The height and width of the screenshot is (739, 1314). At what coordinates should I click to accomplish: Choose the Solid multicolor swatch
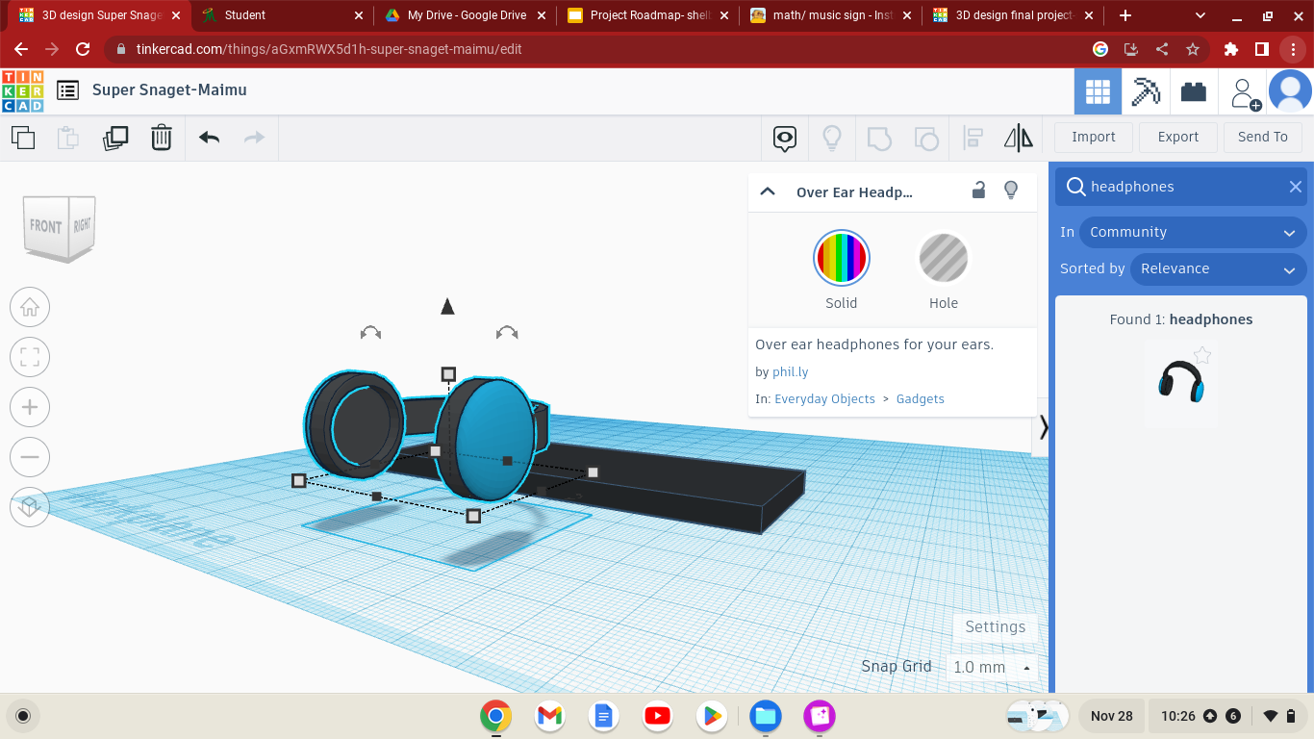pos(841,258)
